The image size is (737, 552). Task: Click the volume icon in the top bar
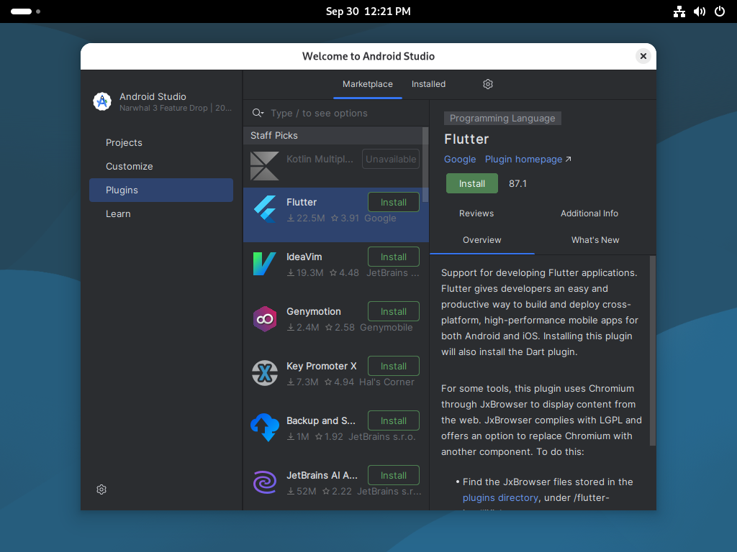699,11
